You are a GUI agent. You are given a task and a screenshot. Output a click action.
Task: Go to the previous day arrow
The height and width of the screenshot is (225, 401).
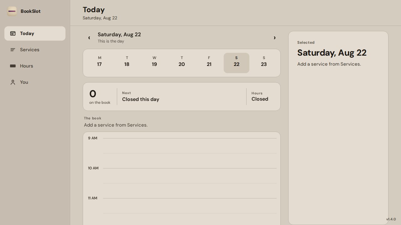(89, 37)
